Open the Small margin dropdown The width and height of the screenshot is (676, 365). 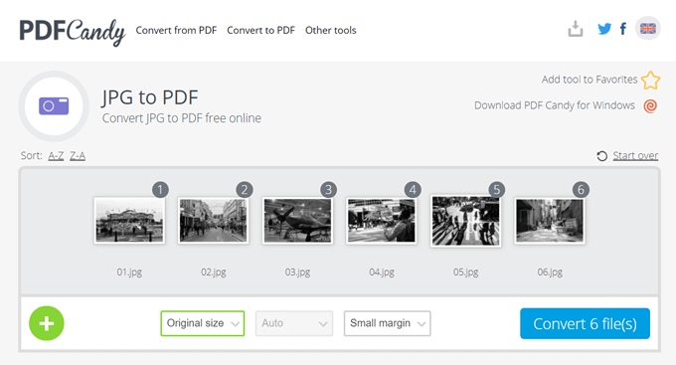(x=387, y=323)
